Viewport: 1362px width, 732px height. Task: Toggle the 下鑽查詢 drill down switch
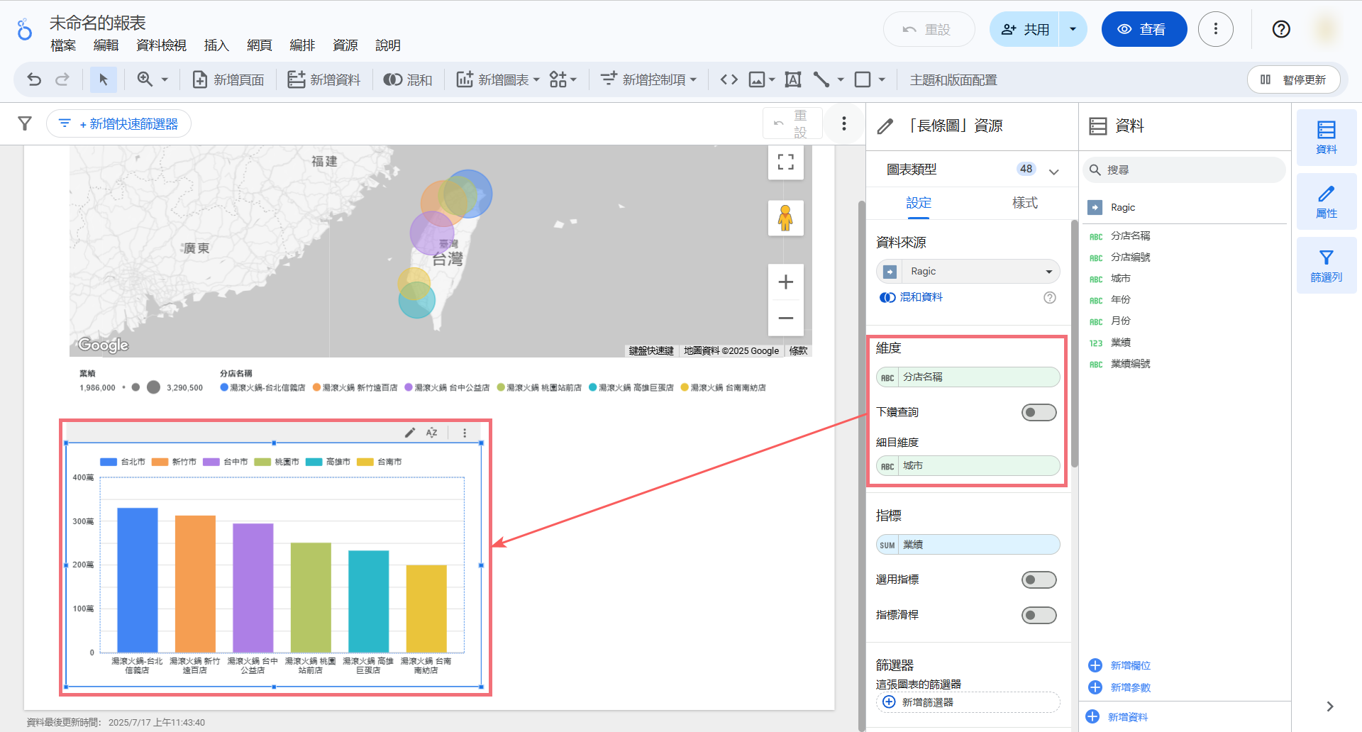tap(1039, 412)
